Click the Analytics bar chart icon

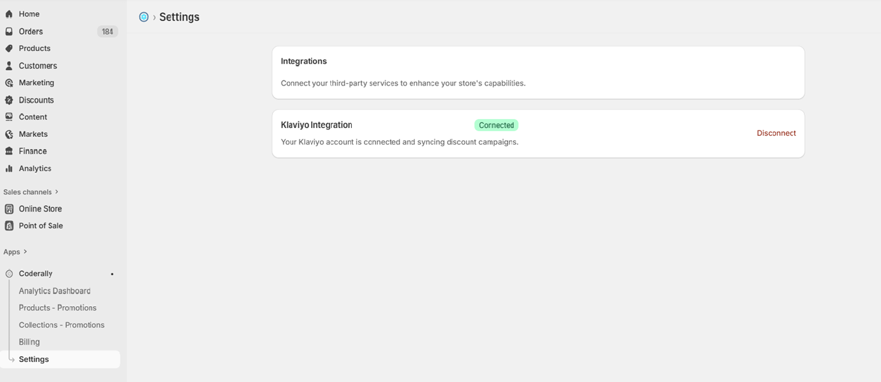(x=8, y=168)
